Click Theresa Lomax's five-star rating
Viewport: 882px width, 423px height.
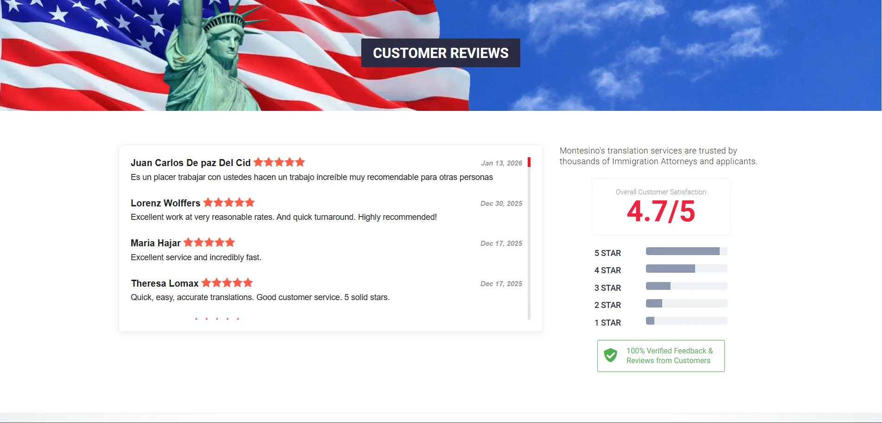227,283
